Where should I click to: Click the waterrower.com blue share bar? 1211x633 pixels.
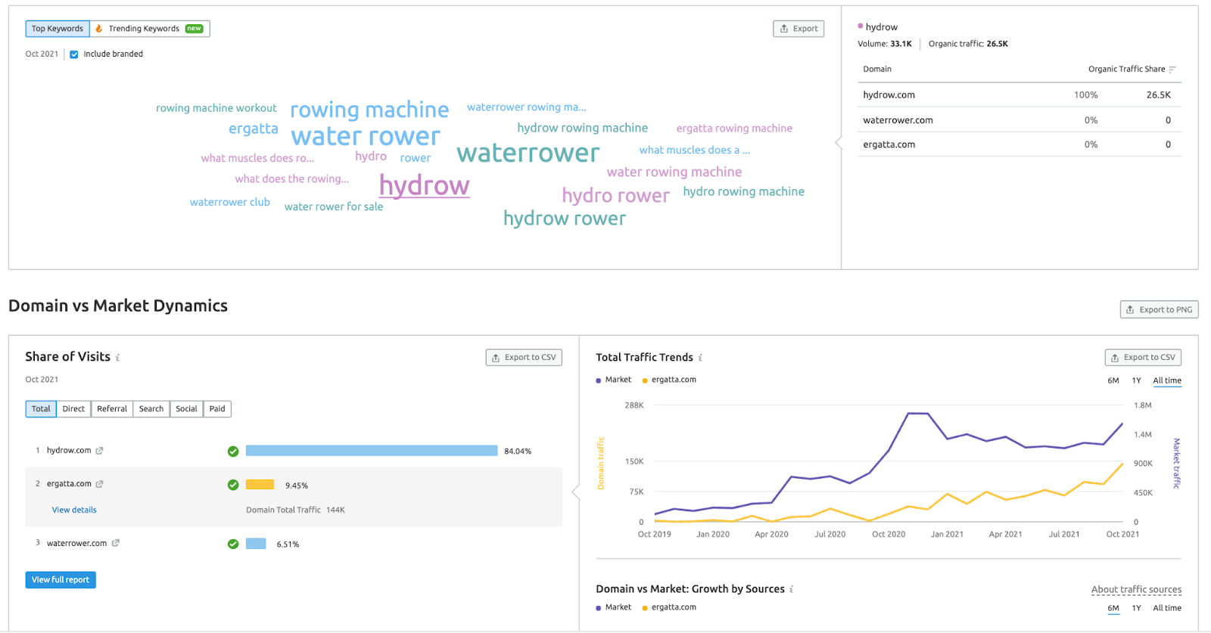pos(256,544)
